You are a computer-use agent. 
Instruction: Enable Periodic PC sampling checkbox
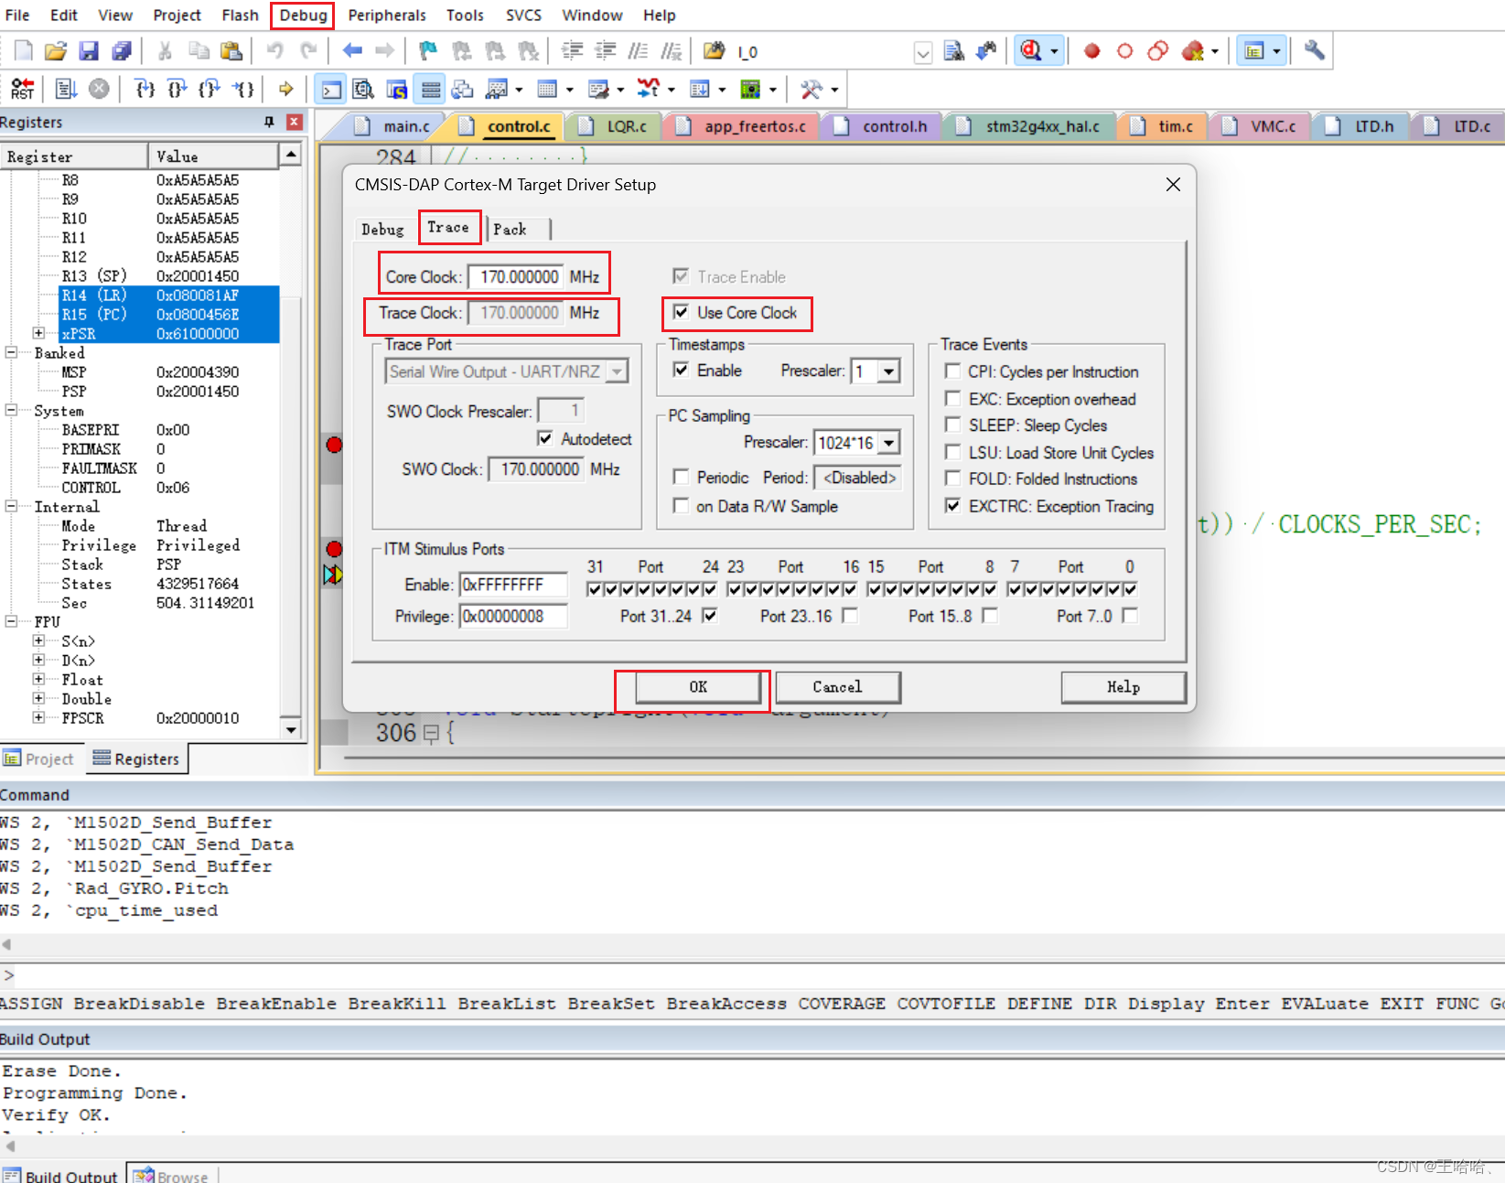pyautogui.click(x=681, y=477)
